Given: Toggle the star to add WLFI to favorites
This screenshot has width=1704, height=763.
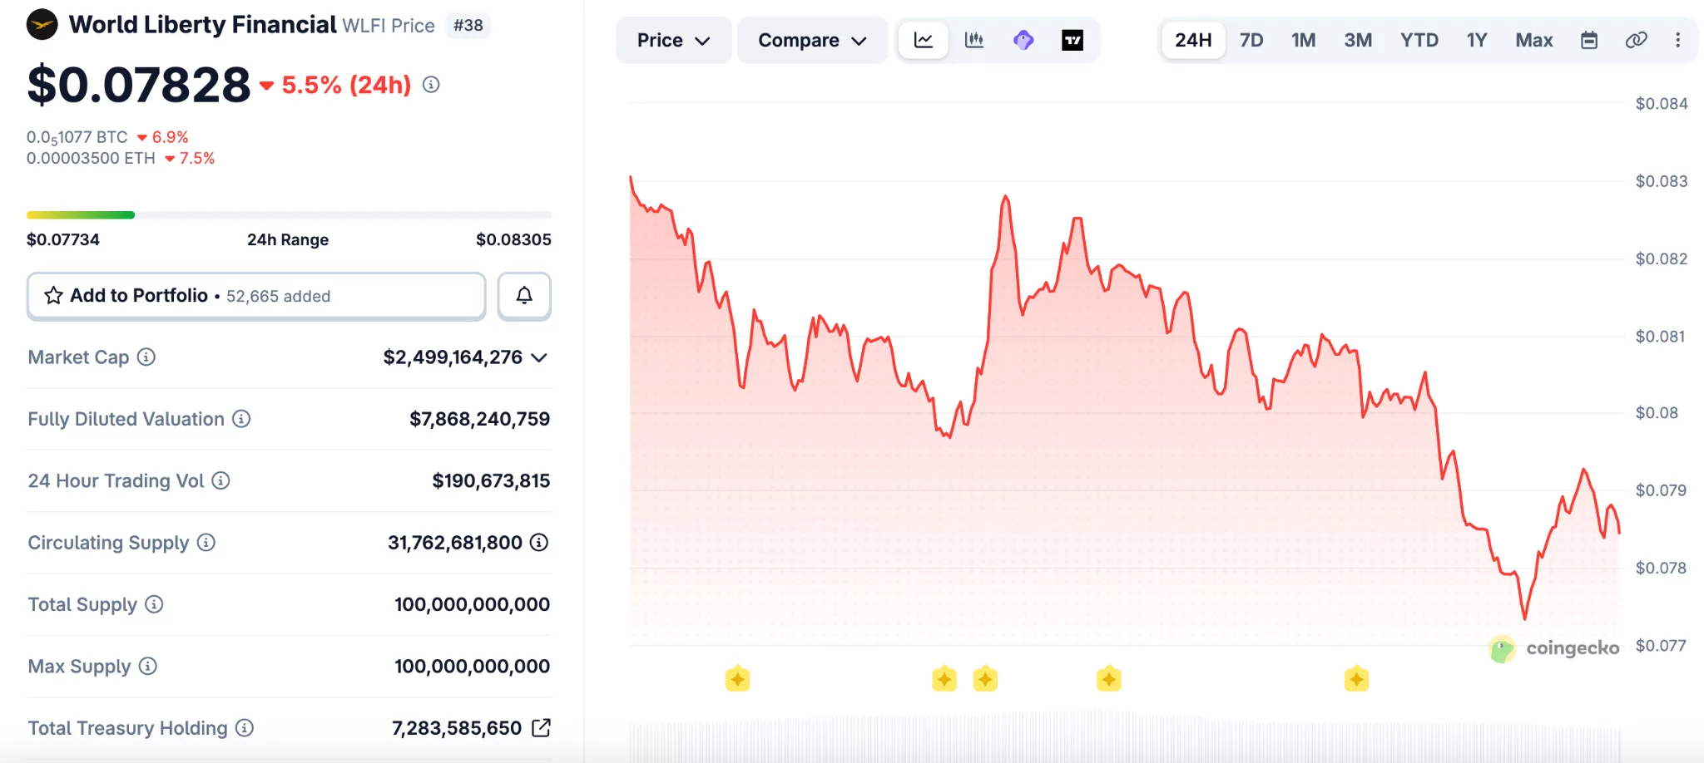Looking at the screenshot, I should (x=52, y=295).
